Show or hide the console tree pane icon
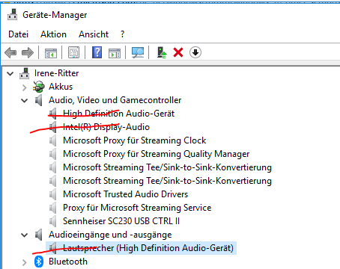Screen dimensions: 340x269 coord(51,53)
